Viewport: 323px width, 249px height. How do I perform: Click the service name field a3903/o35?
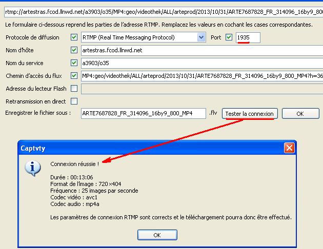[200, 63]
